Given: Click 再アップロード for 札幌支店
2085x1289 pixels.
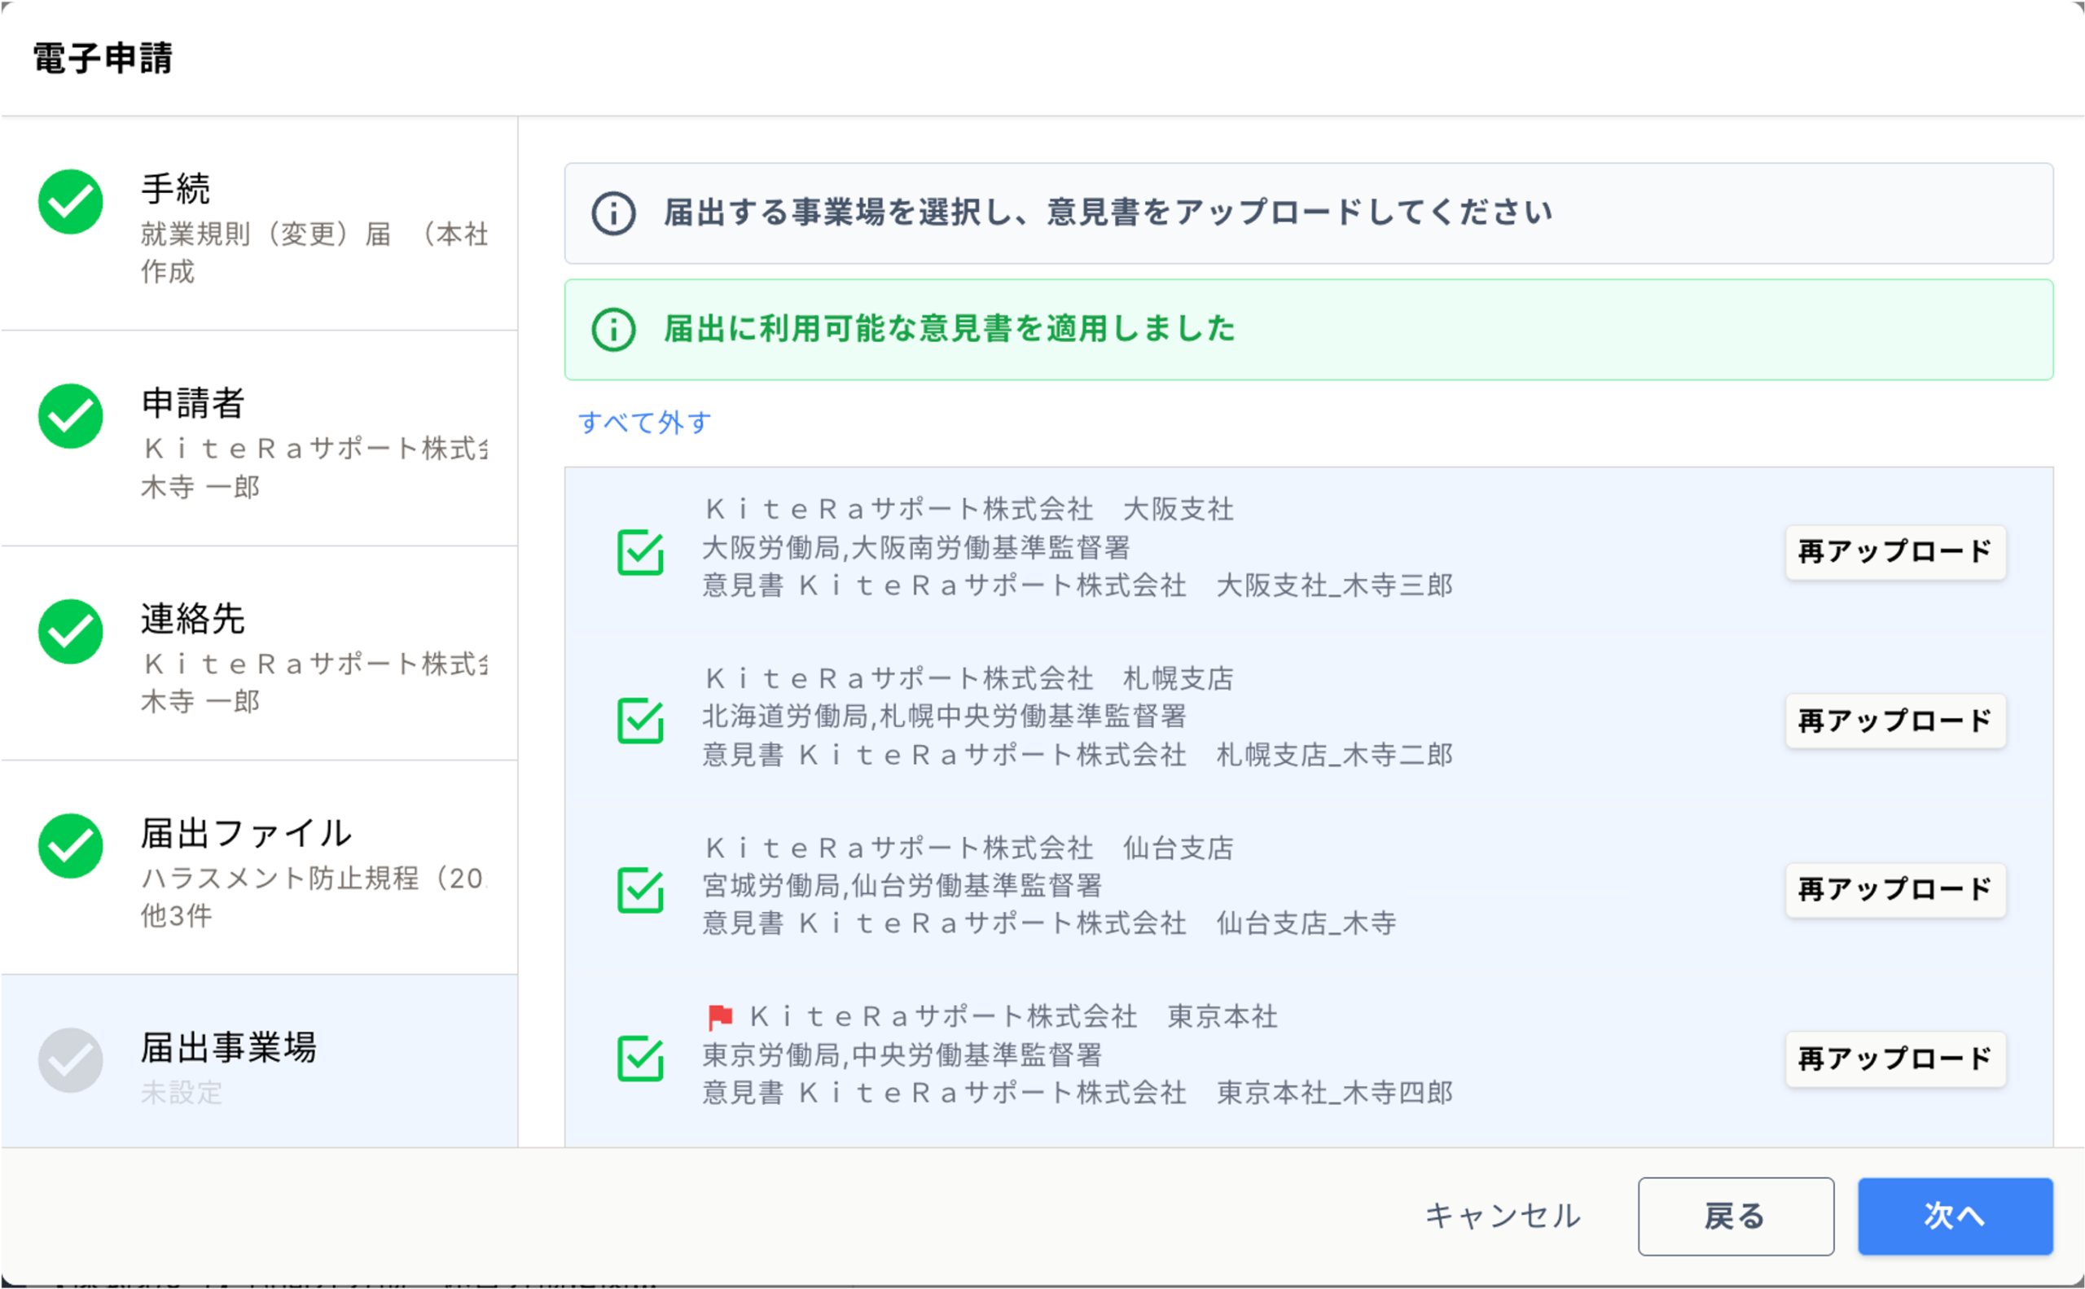Looking at the screenshot, I should 1895,721.
